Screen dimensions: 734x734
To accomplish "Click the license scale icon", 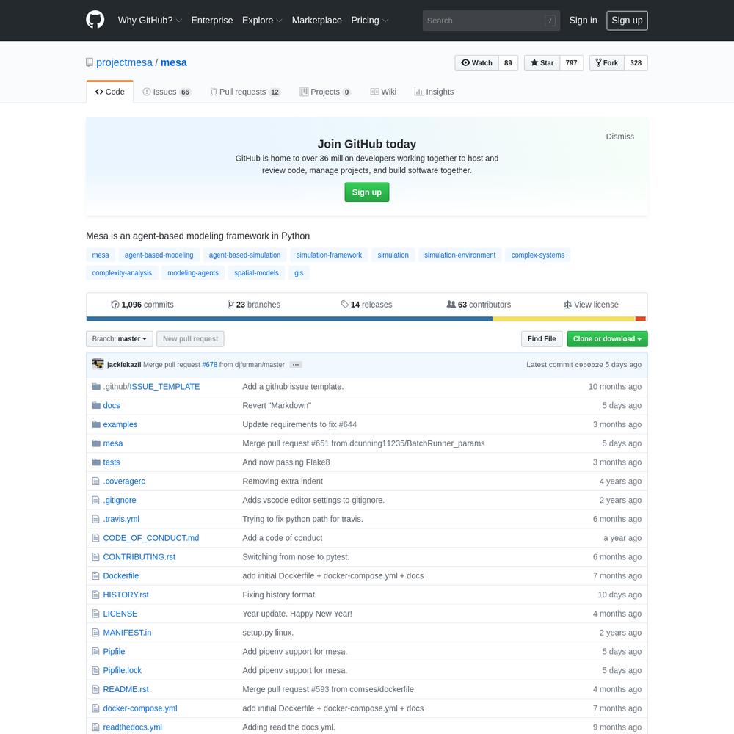I will tap(567, 305).
